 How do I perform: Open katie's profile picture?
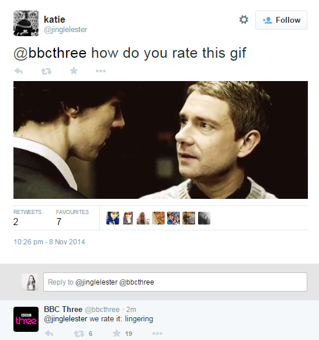point(26,23)
